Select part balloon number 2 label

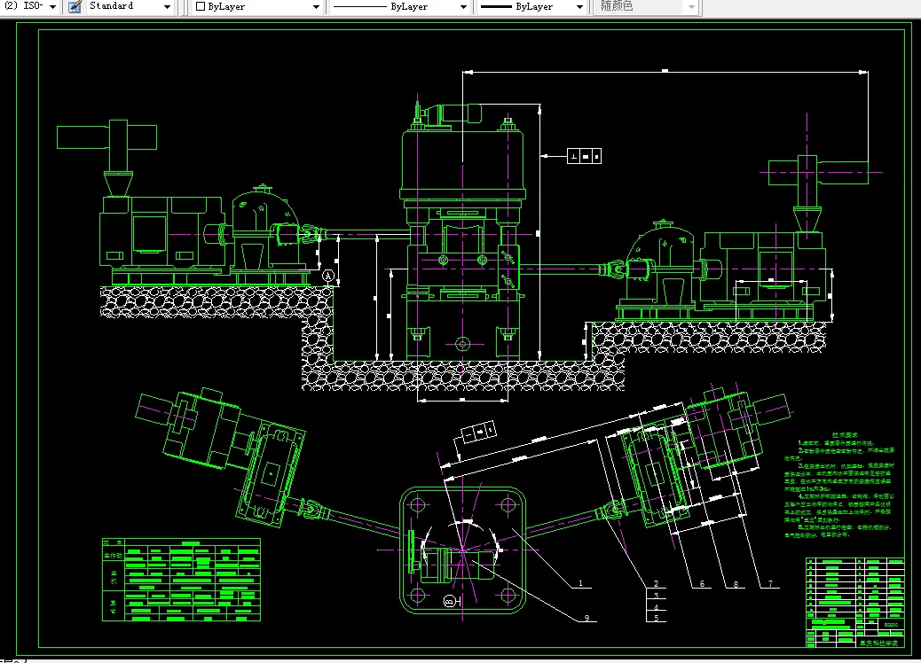(656, 584)
